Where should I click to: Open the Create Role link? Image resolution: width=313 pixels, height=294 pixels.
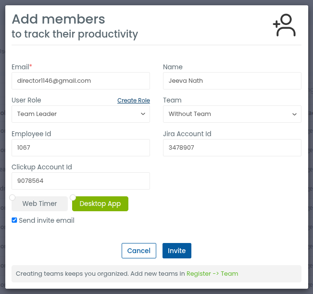pos(134,101)
